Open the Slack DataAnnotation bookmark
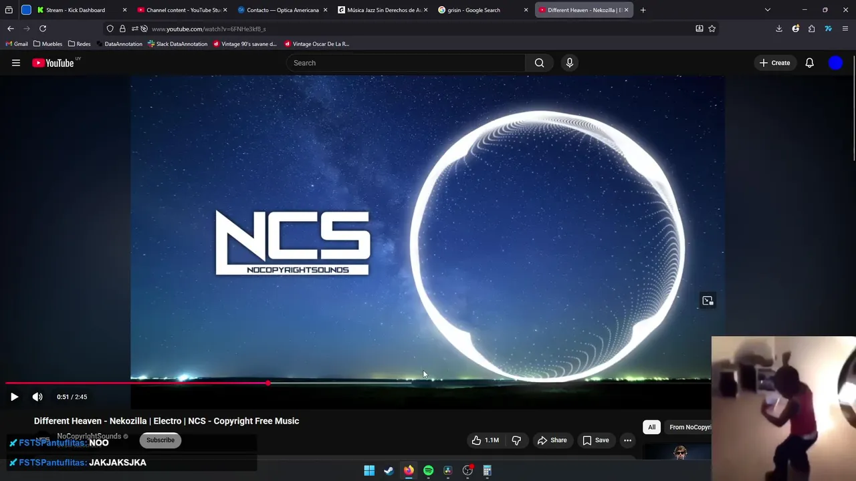Screen dimensions: 856x481 [177, 44]
